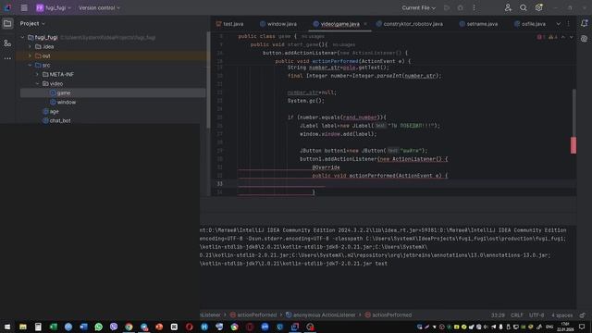Open the Notifications bell icon
592x333 pixels.
pyautogui.click(x=584, y=24)
